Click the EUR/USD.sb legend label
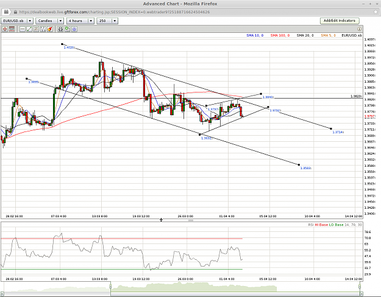Screen dimensions: 381x297 click(x=352, y=35)
